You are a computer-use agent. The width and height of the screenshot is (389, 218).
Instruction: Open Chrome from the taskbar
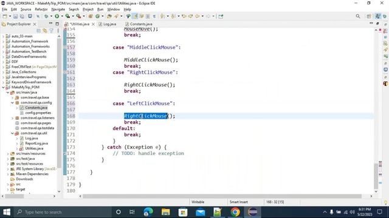[235, 212]
